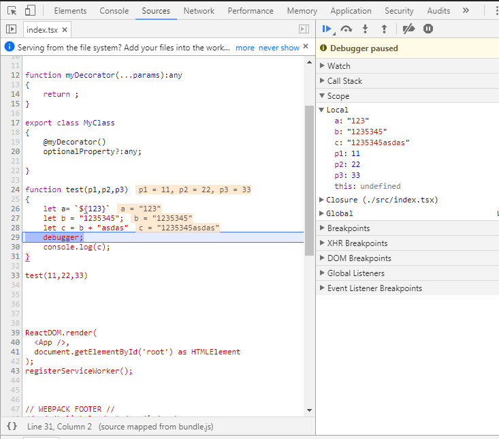
Task: Set breakpoint on line number 33
Action: pos(15,275)
